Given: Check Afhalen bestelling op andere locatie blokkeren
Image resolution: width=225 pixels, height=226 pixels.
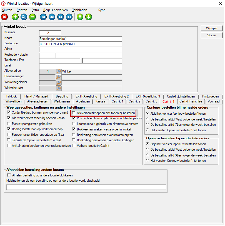Looking at the screenshot, I should 9,175.
